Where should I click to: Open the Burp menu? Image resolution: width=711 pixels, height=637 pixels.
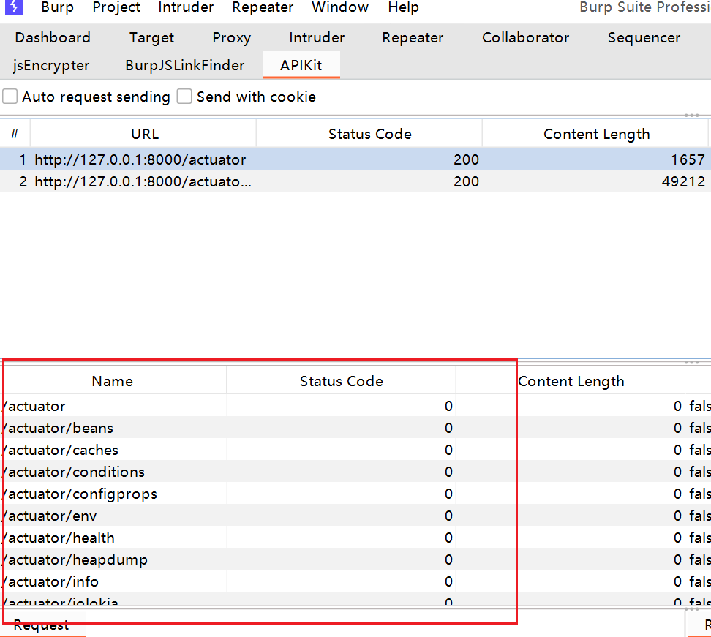tap(57, 7)
